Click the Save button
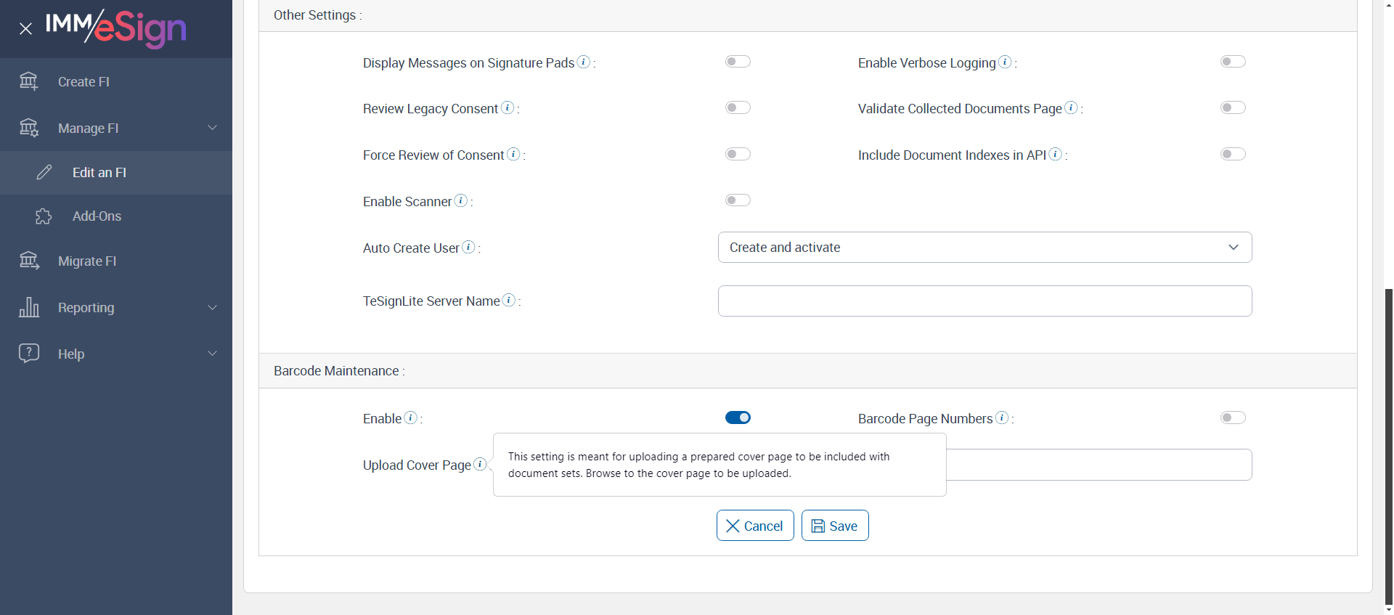The width and height of the screenshot is (1394, 615). [835, 526]
